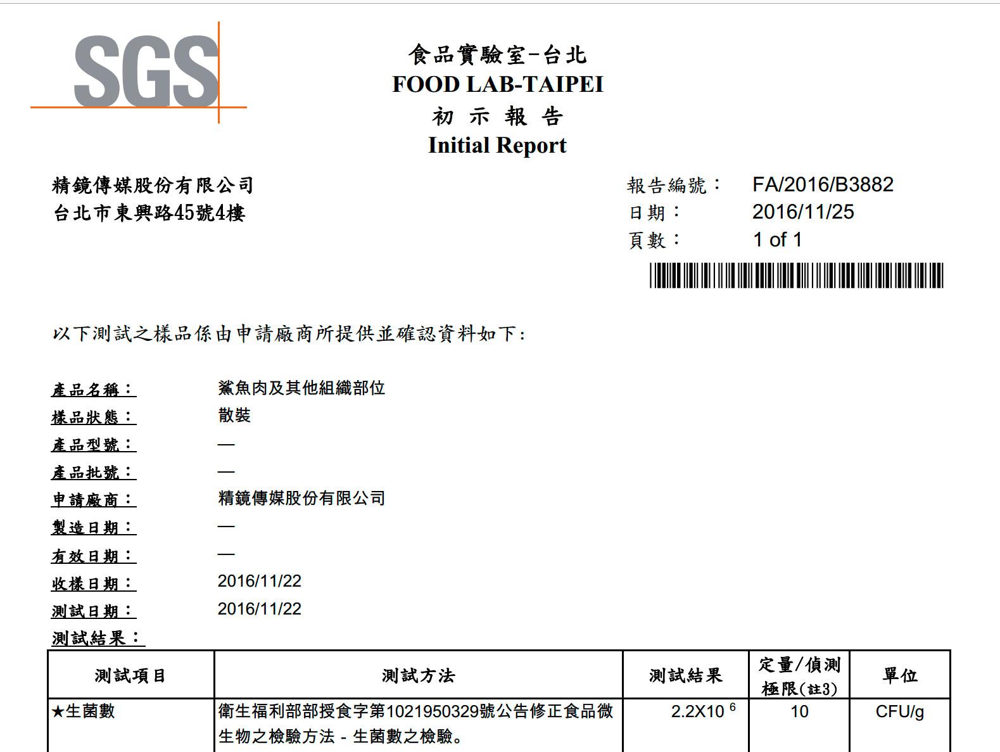Click the 申請廠商 label
Screen dimensions: 1000x752
click(93, 500)
